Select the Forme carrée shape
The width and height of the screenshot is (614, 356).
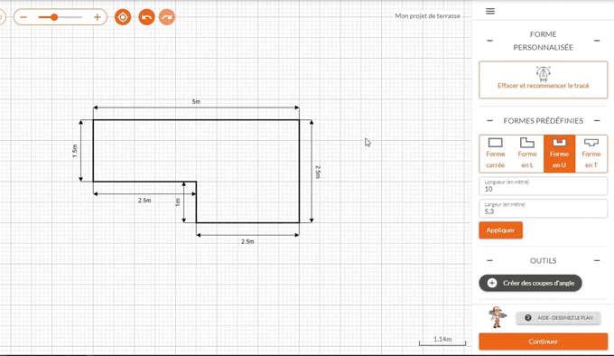coord(496,154)
